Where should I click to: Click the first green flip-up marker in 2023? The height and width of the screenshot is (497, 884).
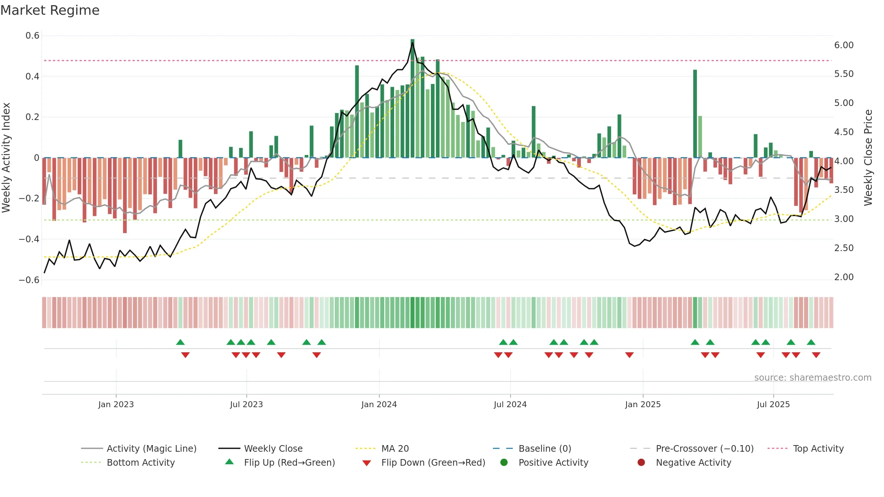[180, 342]
